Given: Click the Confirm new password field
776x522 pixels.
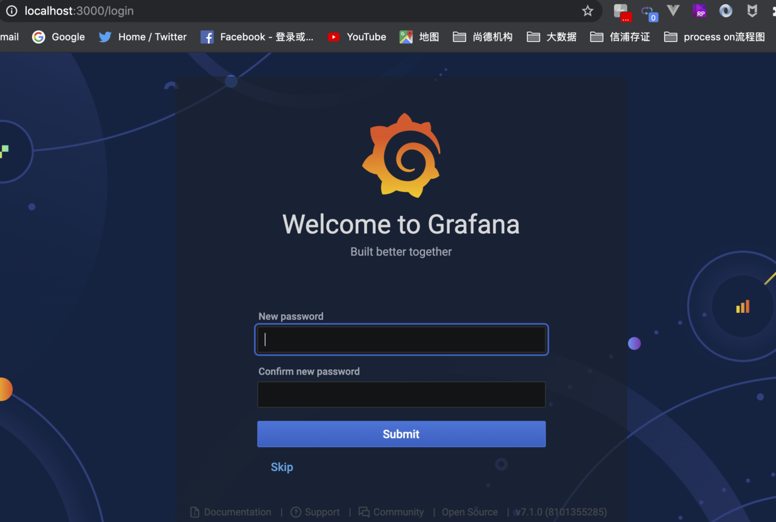Looking at the screenshot, I should click(401, 395).
